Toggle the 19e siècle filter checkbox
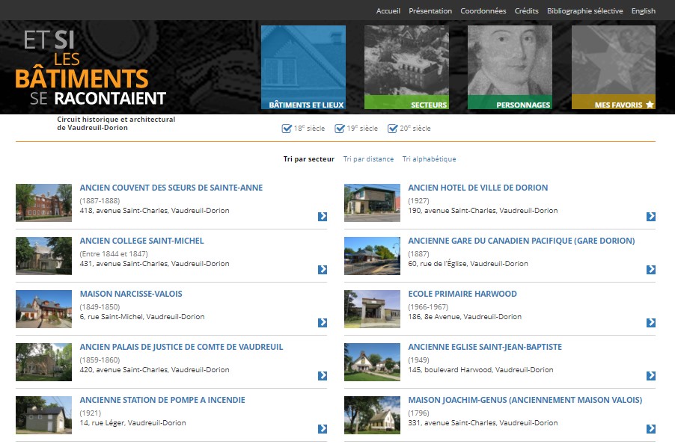Image resolution: width=675 pixels, height=444 pixels. point(340,129)
